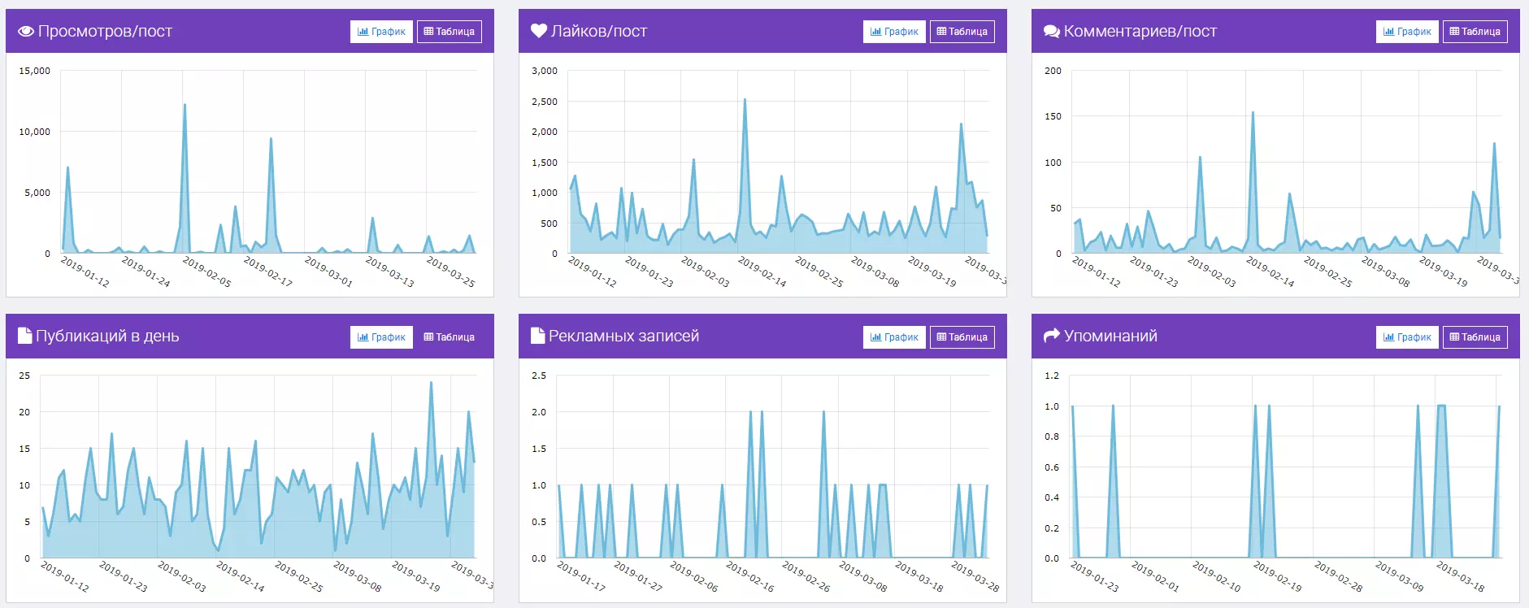1529x608 pixels.
Task: Show Рекламных записей as Таблица
Action: pos(962,337)
